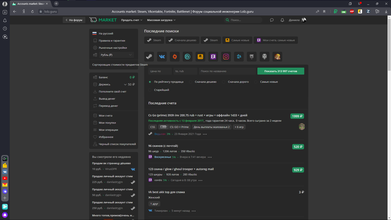Expand the 'Продать счет' dropdown
This screenshot has height=220, width=391.
pyautogui.click(x=132, y=20)
